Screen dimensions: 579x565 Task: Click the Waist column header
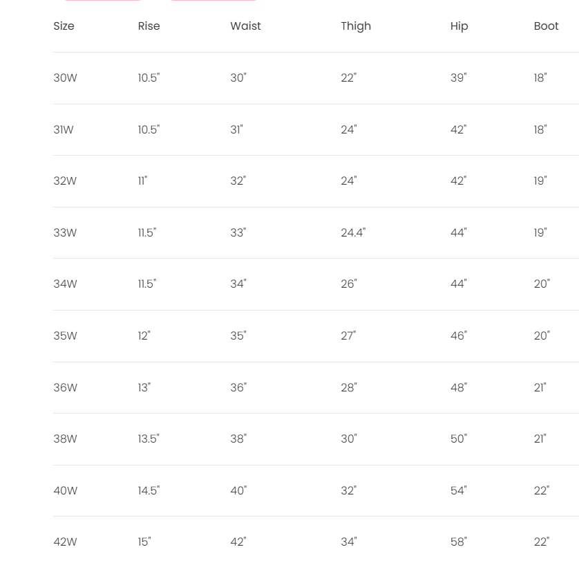pos(245,26)
